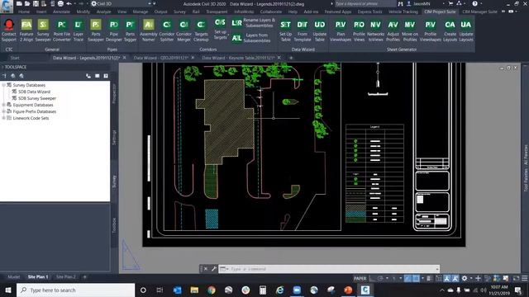Image resolution: width=529 pixels, height=297 pixels.
Task: Launch the Pipe Designer tool
Action: (114, 31)
